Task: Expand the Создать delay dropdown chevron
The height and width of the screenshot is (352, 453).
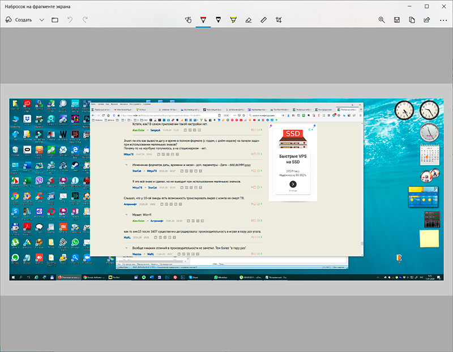Action: pos(42,20)
